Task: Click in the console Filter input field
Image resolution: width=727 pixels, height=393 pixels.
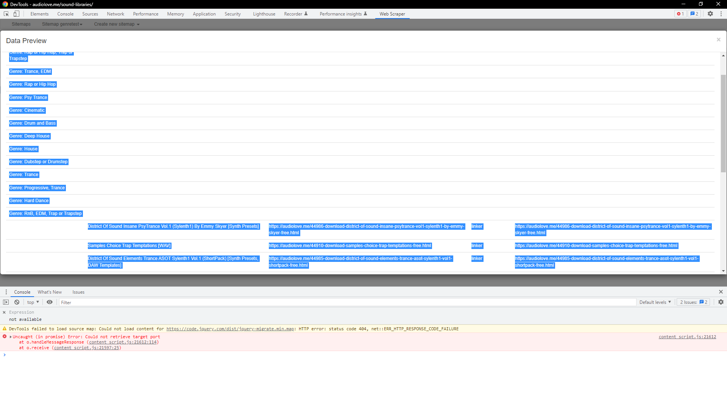Action: click(x=341, y=302)
